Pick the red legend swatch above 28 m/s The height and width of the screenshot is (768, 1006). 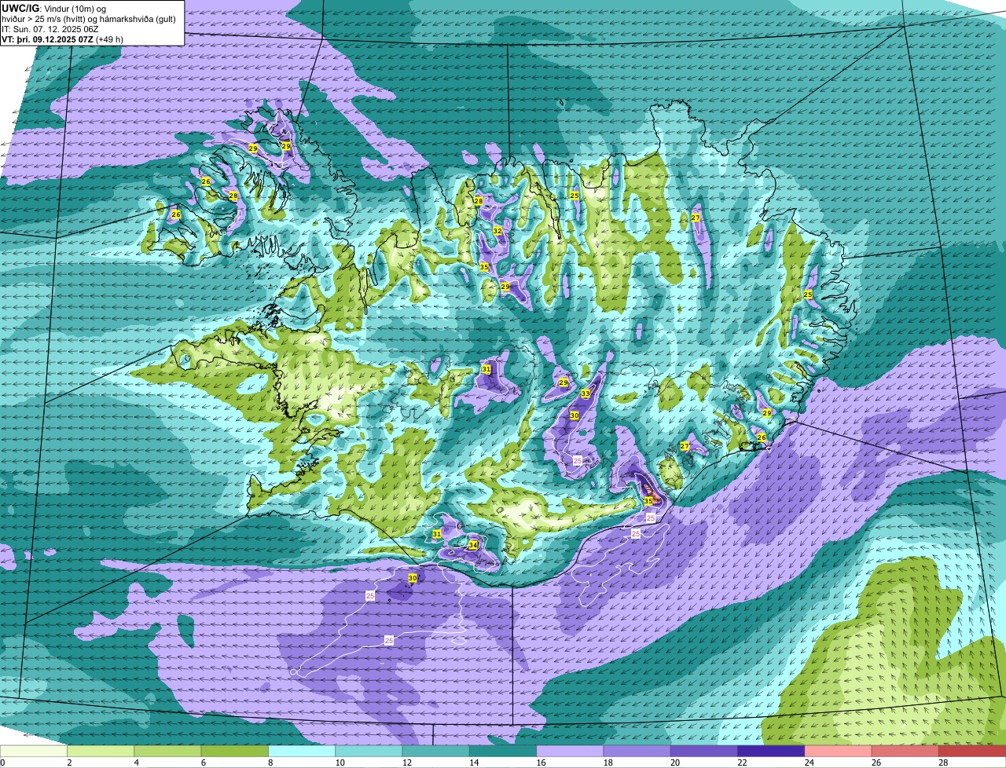tap(972, 751)
